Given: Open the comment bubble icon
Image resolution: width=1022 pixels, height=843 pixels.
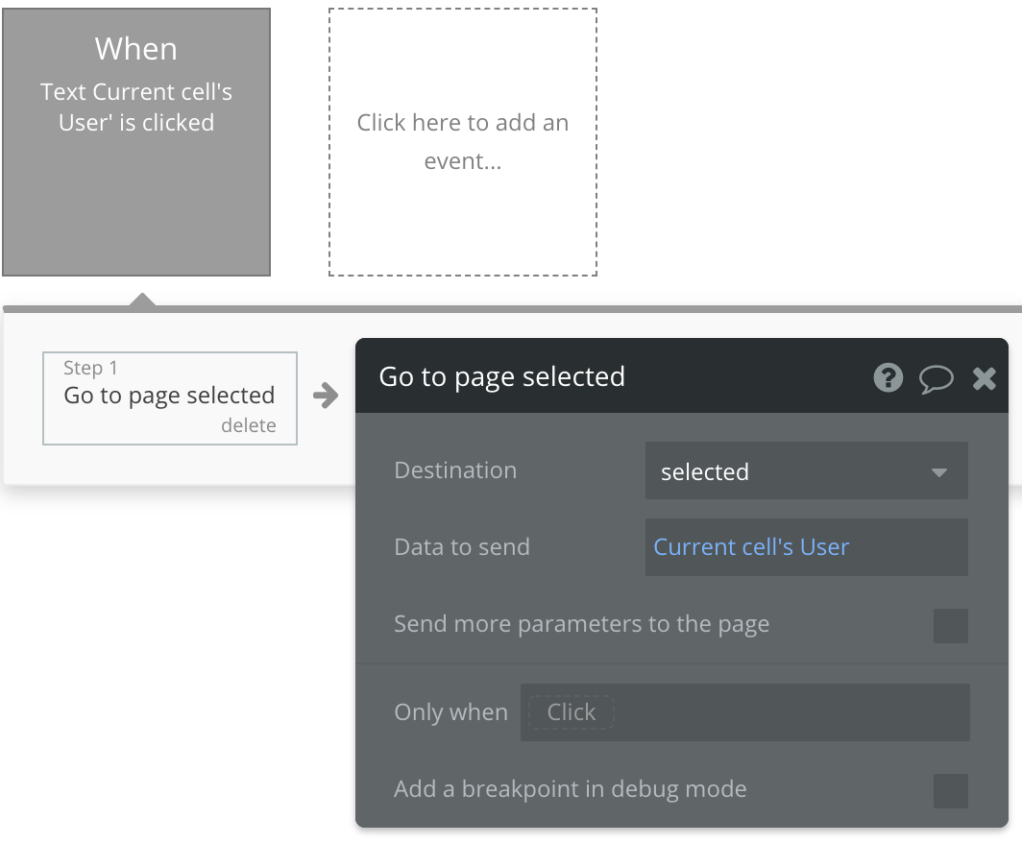Looking at the screenshot, I should [x=936, y=378].
